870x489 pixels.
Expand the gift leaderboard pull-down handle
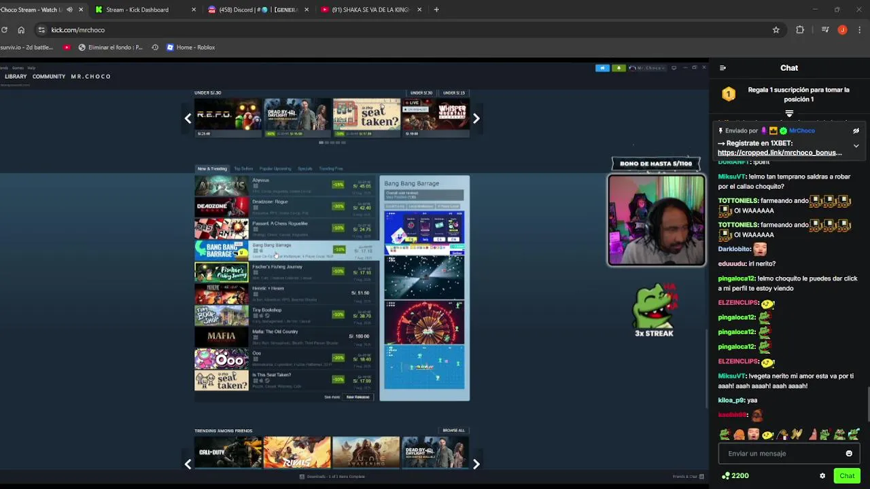[789, 113]
